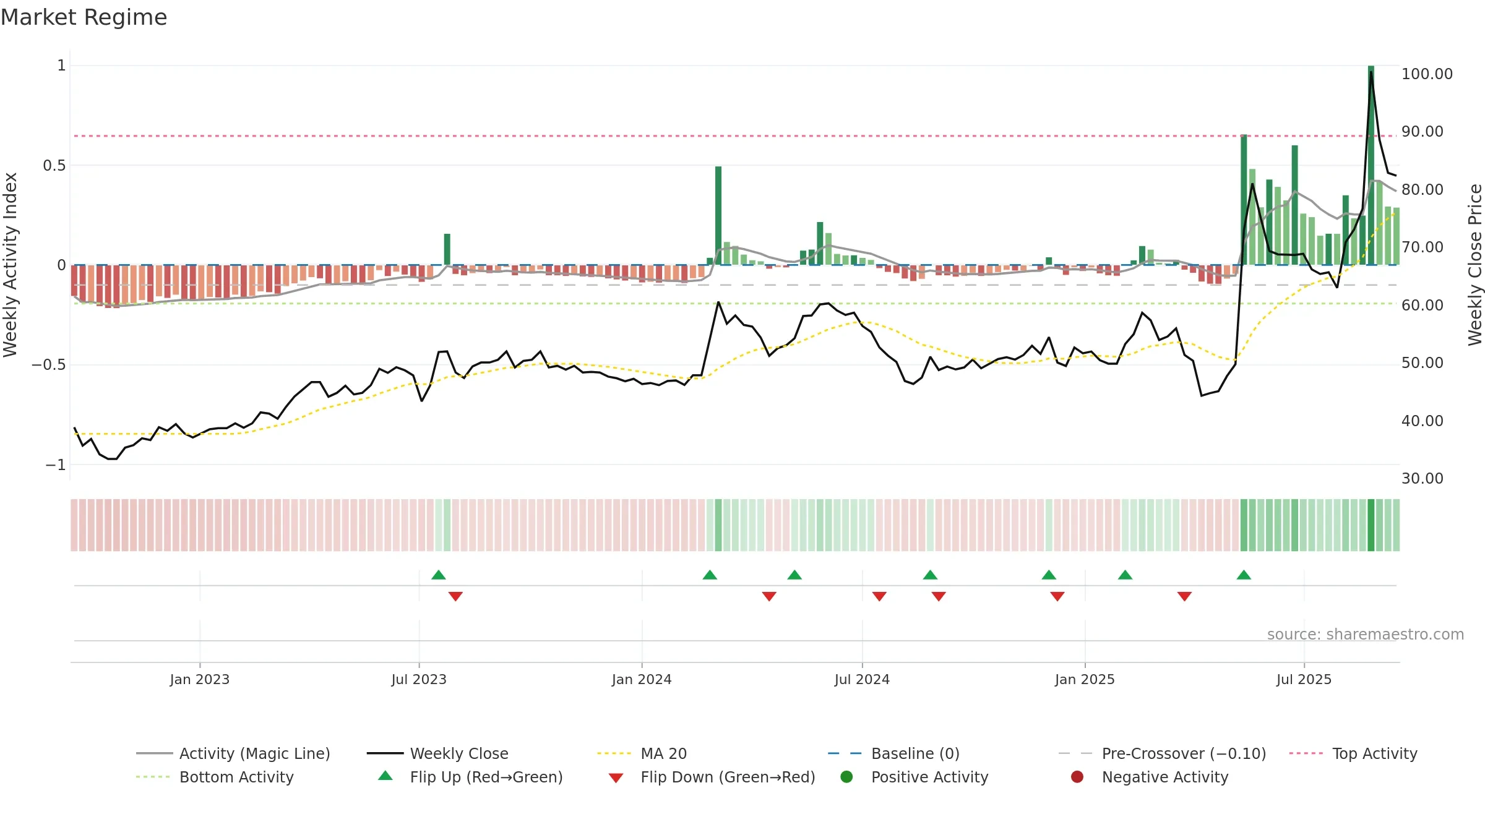Click the Jan 2024 x-axis label
1485x835 pixels.
(642, 679)
